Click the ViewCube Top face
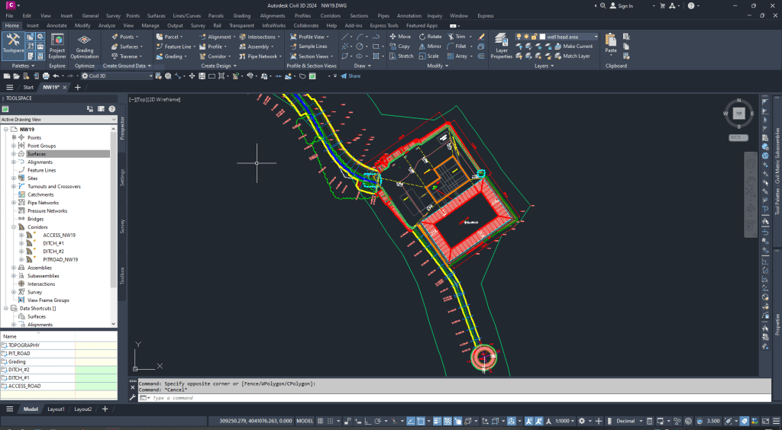 [x=738, y=114]
